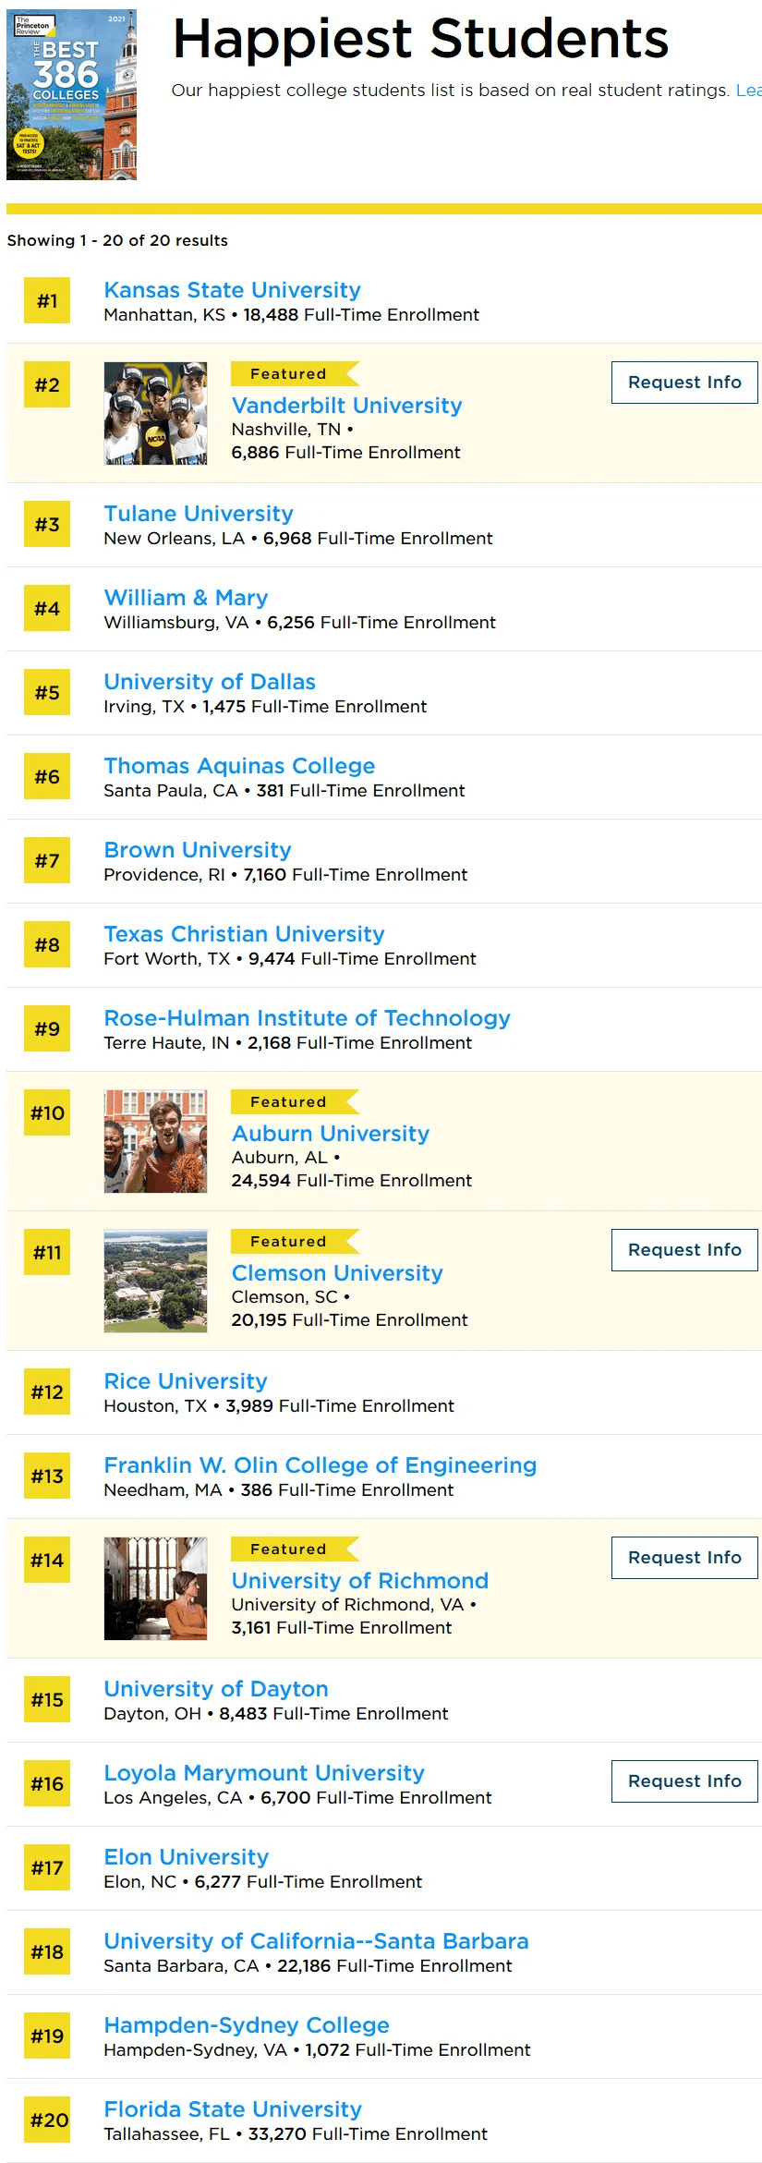View the Brown University page
Image resolution: width=762 pixels, height=2163 pixels.
(x=198, y=850)
